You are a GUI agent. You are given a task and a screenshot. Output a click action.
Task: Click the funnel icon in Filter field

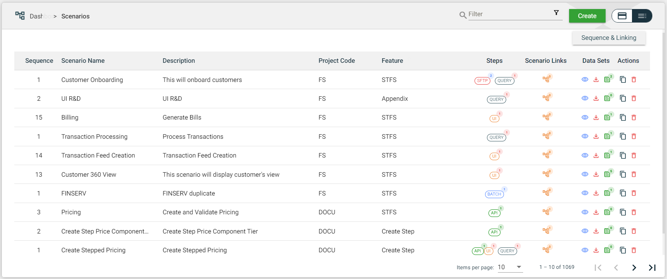(556, 13)
